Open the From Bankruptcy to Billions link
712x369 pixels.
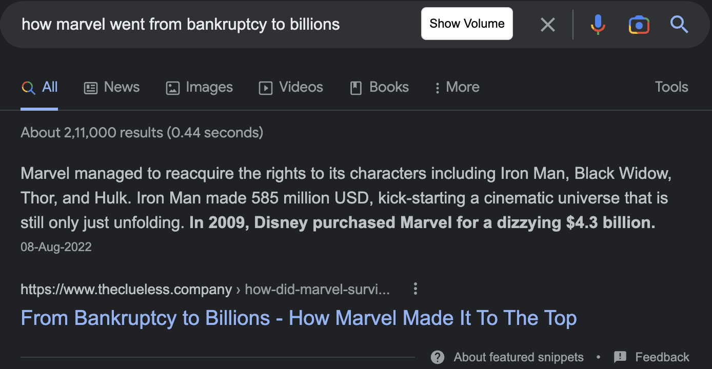pos(299,318)
